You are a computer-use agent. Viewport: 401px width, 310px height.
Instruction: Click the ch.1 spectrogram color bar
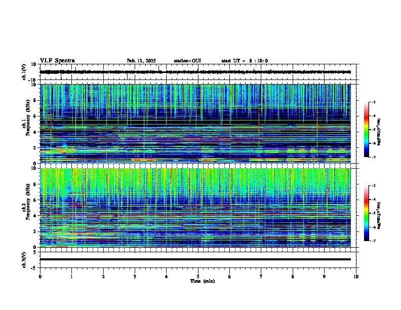coord(367,130)
